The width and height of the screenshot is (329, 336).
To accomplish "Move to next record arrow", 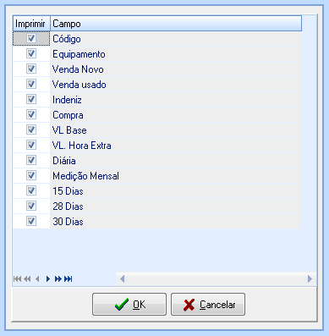I will click(x=48, y=279).
